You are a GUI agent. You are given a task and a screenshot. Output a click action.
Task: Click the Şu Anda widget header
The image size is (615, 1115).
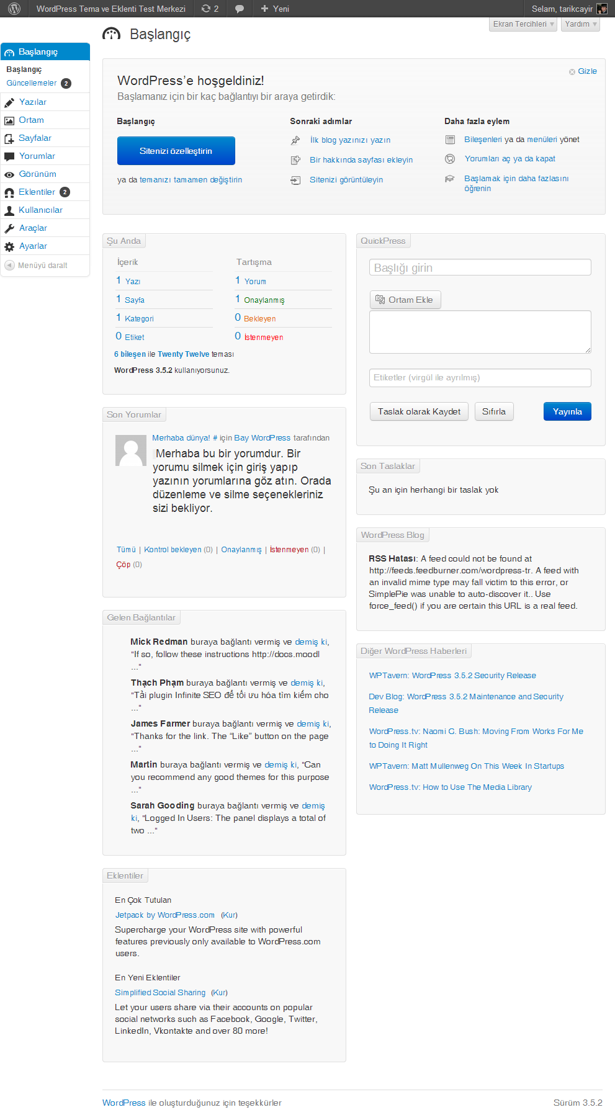(124, 241)
